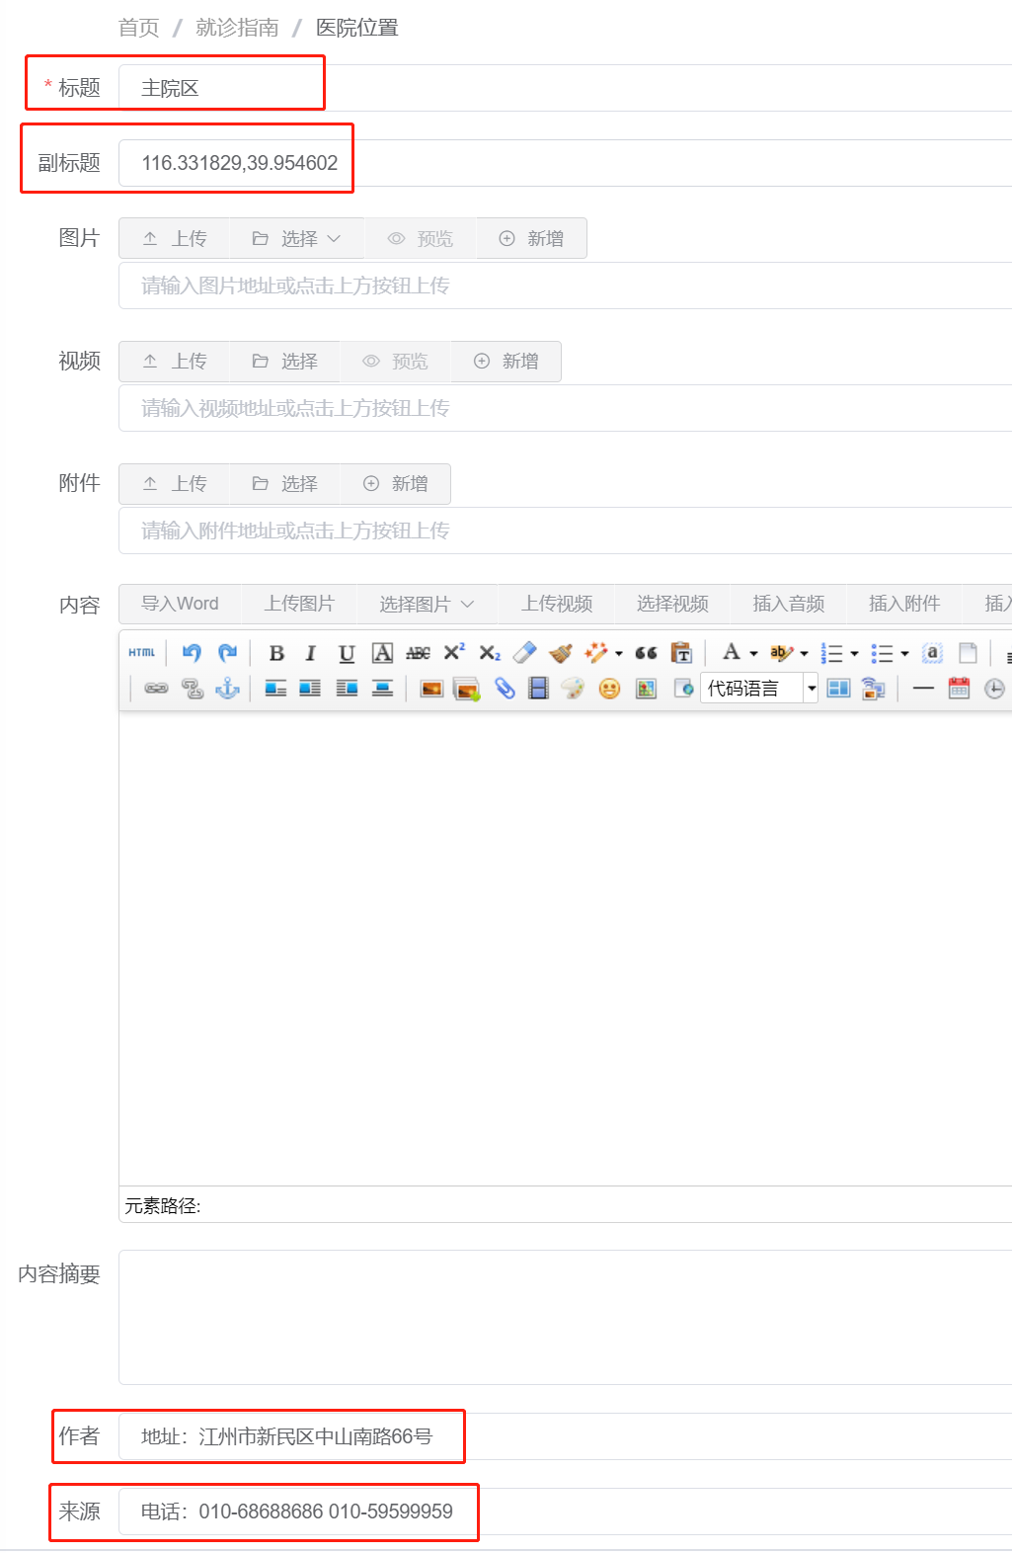Toggle italic formatting

tap(311, 653)
